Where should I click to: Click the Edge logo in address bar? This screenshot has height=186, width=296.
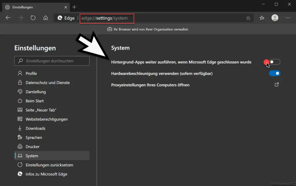60,18
